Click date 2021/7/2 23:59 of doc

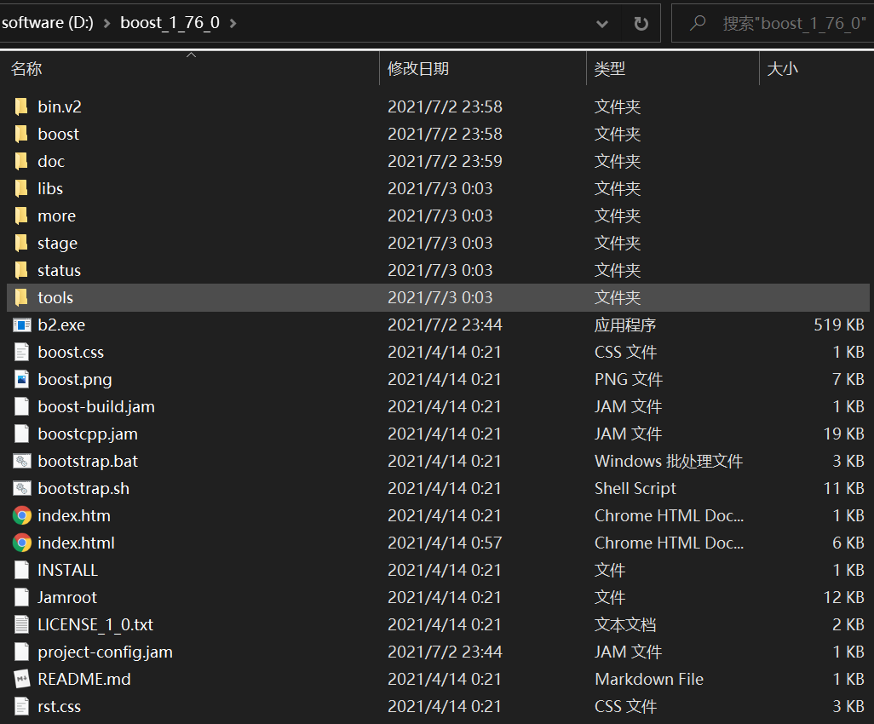[445, 161]
